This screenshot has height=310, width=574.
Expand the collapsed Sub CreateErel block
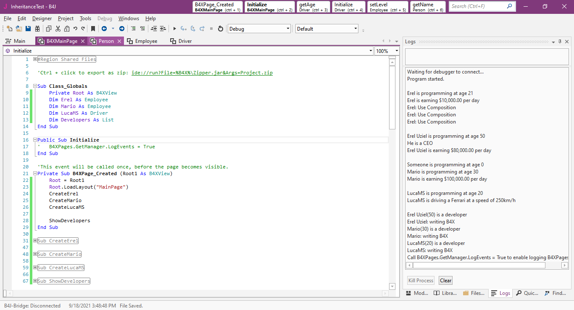point(35,241)
